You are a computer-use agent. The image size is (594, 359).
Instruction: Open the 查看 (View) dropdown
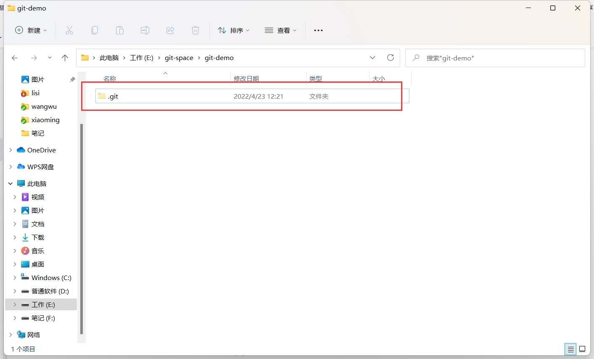click(280, 30)
